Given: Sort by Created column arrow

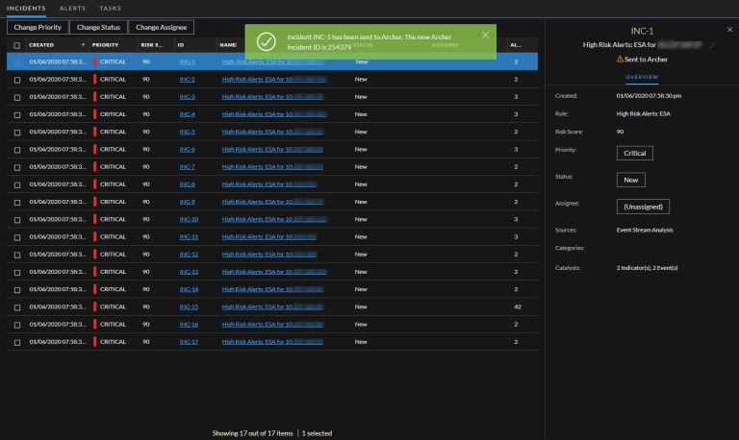Looking at the screenshot, I should pyautogui.click(x=83, y=44).
